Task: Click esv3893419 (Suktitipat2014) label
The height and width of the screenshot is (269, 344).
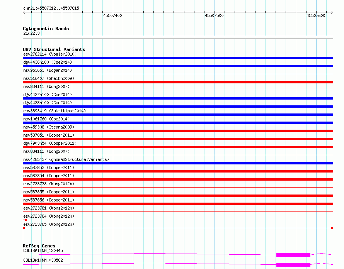Action: (x=54, y=111)
